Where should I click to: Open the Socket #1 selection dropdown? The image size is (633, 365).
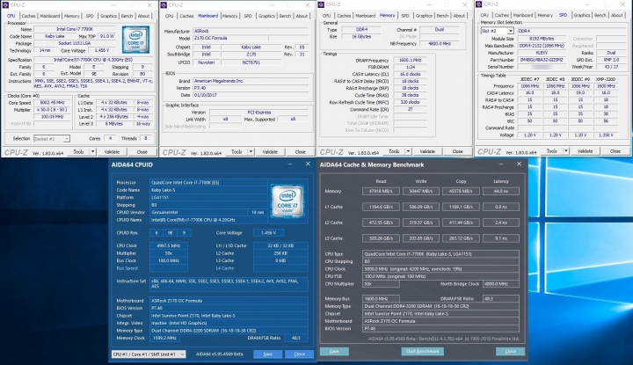pos(52,139)
